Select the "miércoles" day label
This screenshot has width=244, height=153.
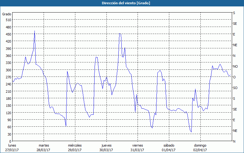coord(75,145)
